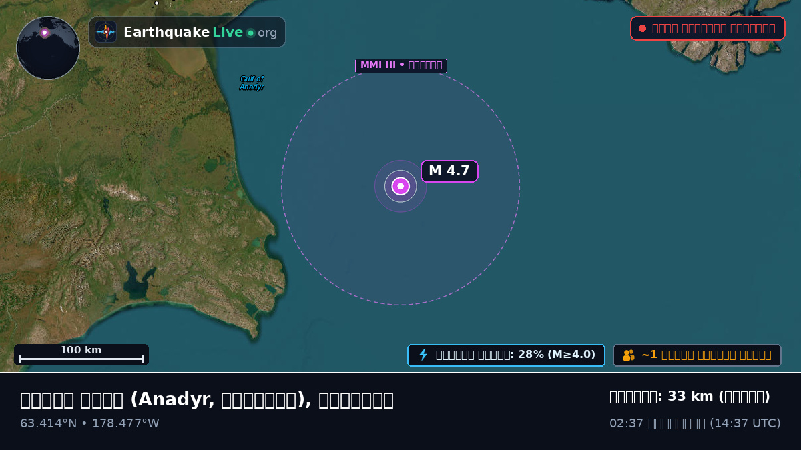Click the 63.414°N 178.477°W coordinates
This screenshot has width=801, height=450.
click(x=89, y=423)
